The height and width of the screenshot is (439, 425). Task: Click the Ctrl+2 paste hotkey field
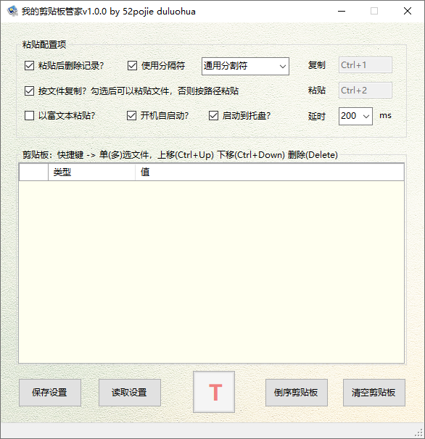pyautogui.click(x=366, y=91)
